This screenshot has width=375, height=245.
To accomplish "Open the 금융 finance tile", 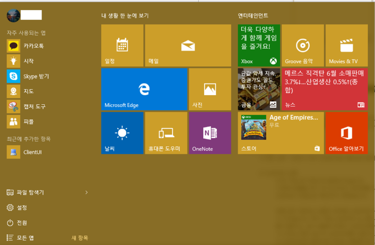I will coord(259,89).
